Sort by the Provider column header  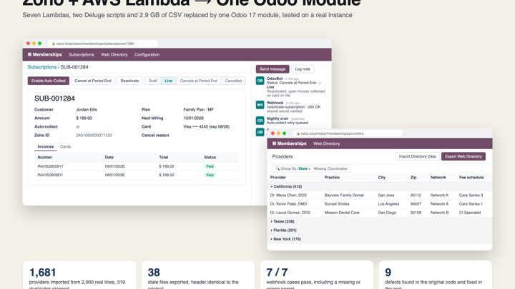(278, 177)
